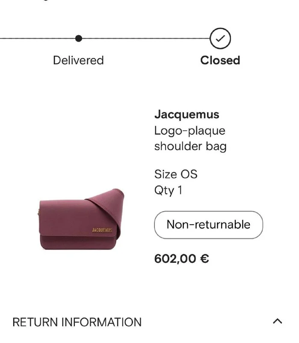Click the Delivered step dot
This screenshot has height=343, width=299.
(x=78, y=39)
